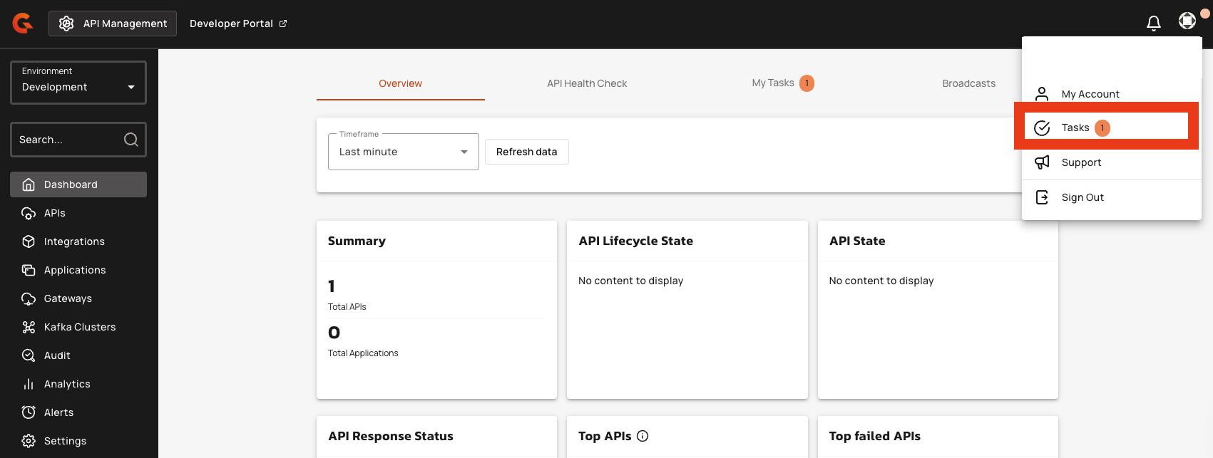The height and width of the screenshot is (458, 1213).
Task: Click the Refresh data button
Action: (x=526, y=152)
